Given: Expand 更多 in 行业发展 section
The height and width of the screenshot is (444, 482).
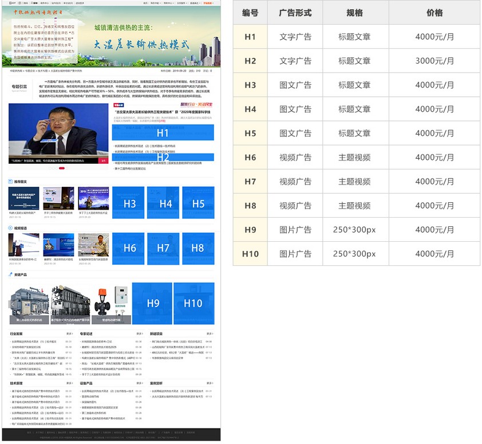Looking at the screenshot, I should [69, 333].
